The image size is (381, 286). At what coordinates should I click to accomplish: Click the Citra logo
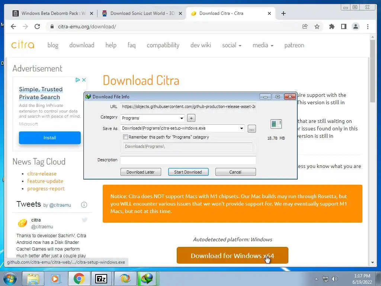click(23, 45)
